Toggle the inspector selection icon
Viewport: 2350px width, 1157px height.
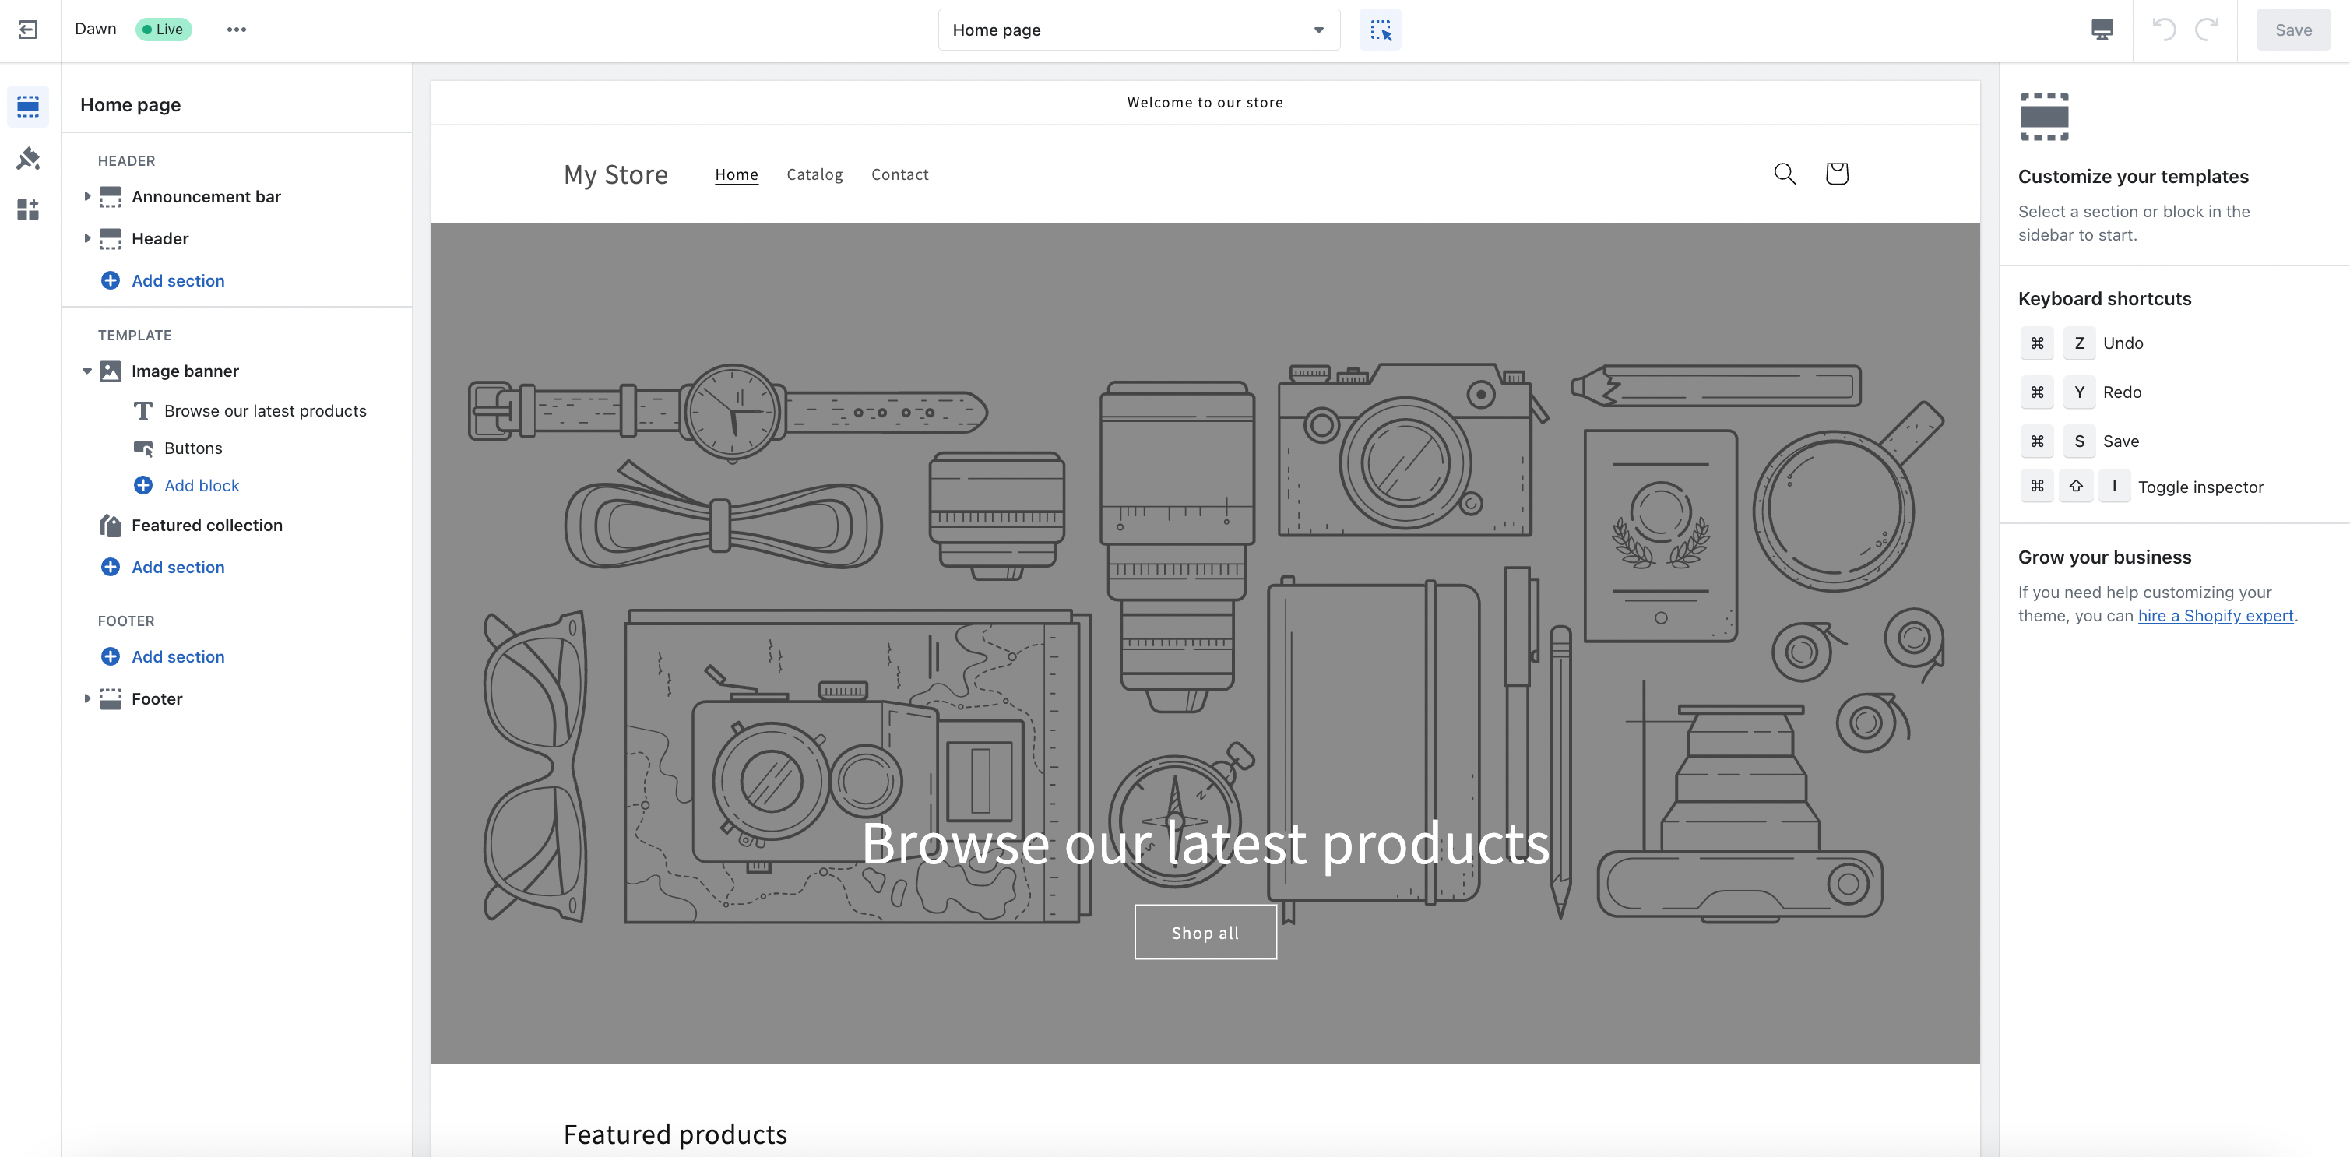point(1381,30)
